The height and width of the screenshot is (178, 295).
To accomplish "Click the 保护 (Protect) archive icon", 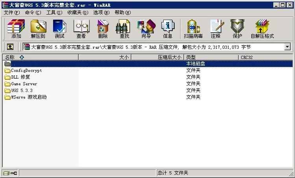I will coord(237,29).
